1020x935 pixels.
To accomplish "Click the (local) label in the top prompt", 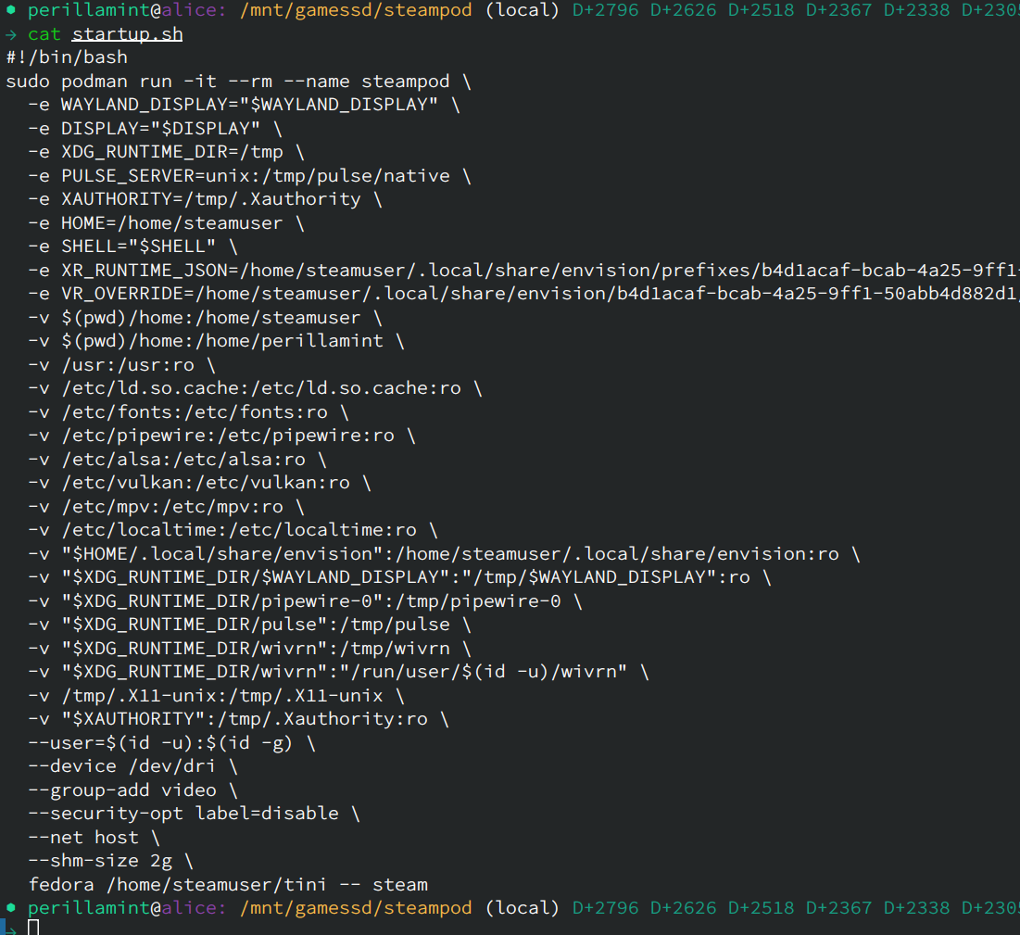I will 523,11.
